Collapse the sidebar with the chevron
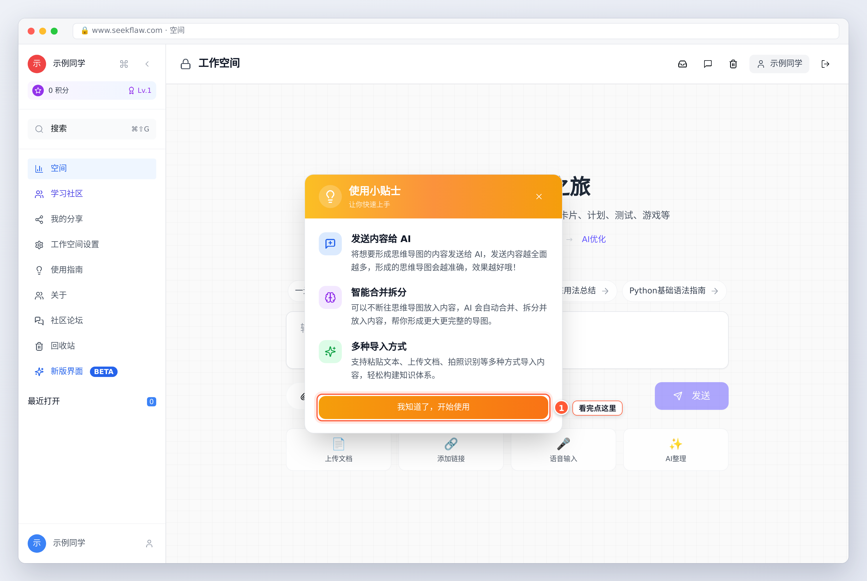 coord(147,64)
